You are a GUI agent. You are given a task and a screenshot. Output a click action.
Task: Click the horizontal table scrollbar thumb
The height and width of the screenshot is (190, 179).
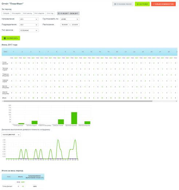tap(78, 101)
